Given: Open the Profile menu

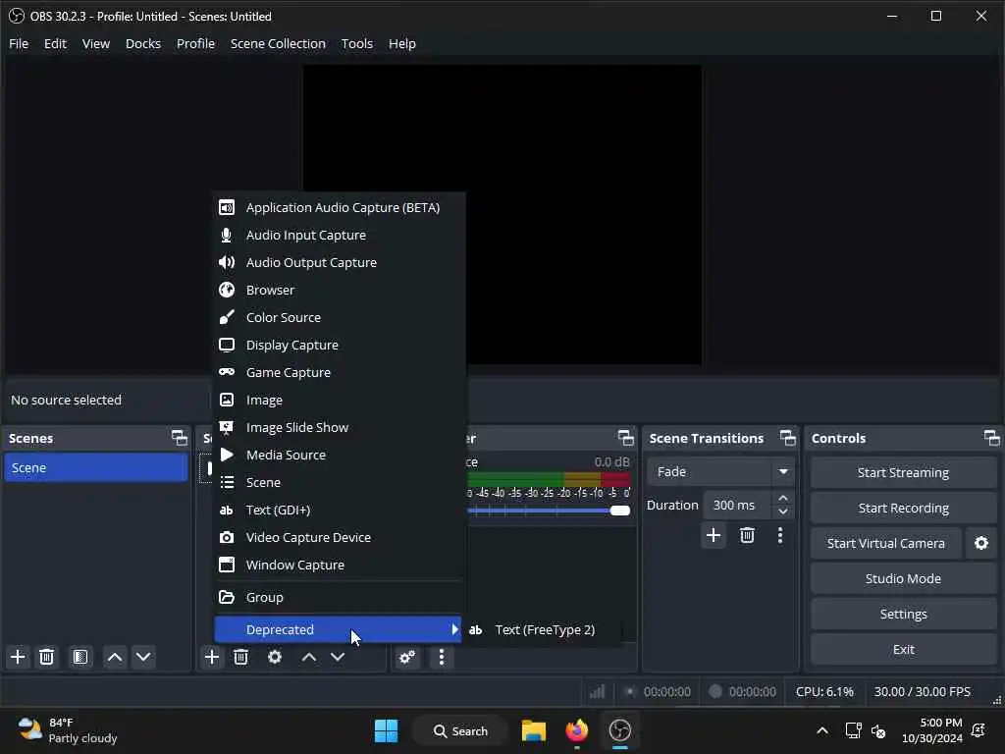Looking at the screenshot, I should (x=195, y=43).
